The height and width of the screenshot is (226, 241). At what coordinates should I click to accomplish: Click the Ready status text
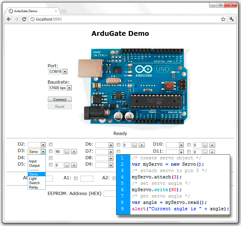120,133
